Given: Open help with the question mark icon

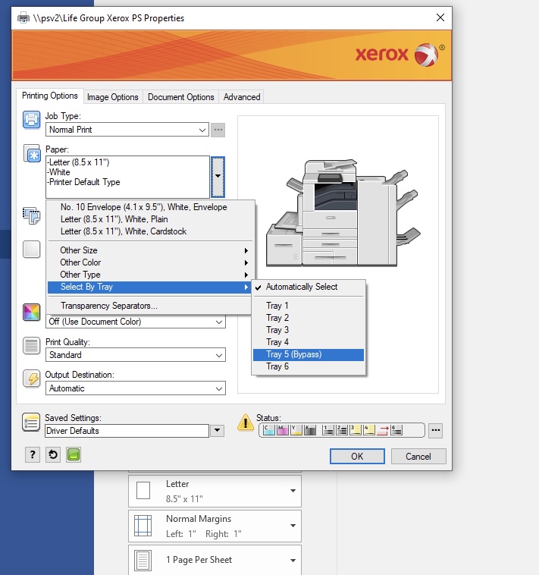Looking at the screenshot, I should 33,454.
